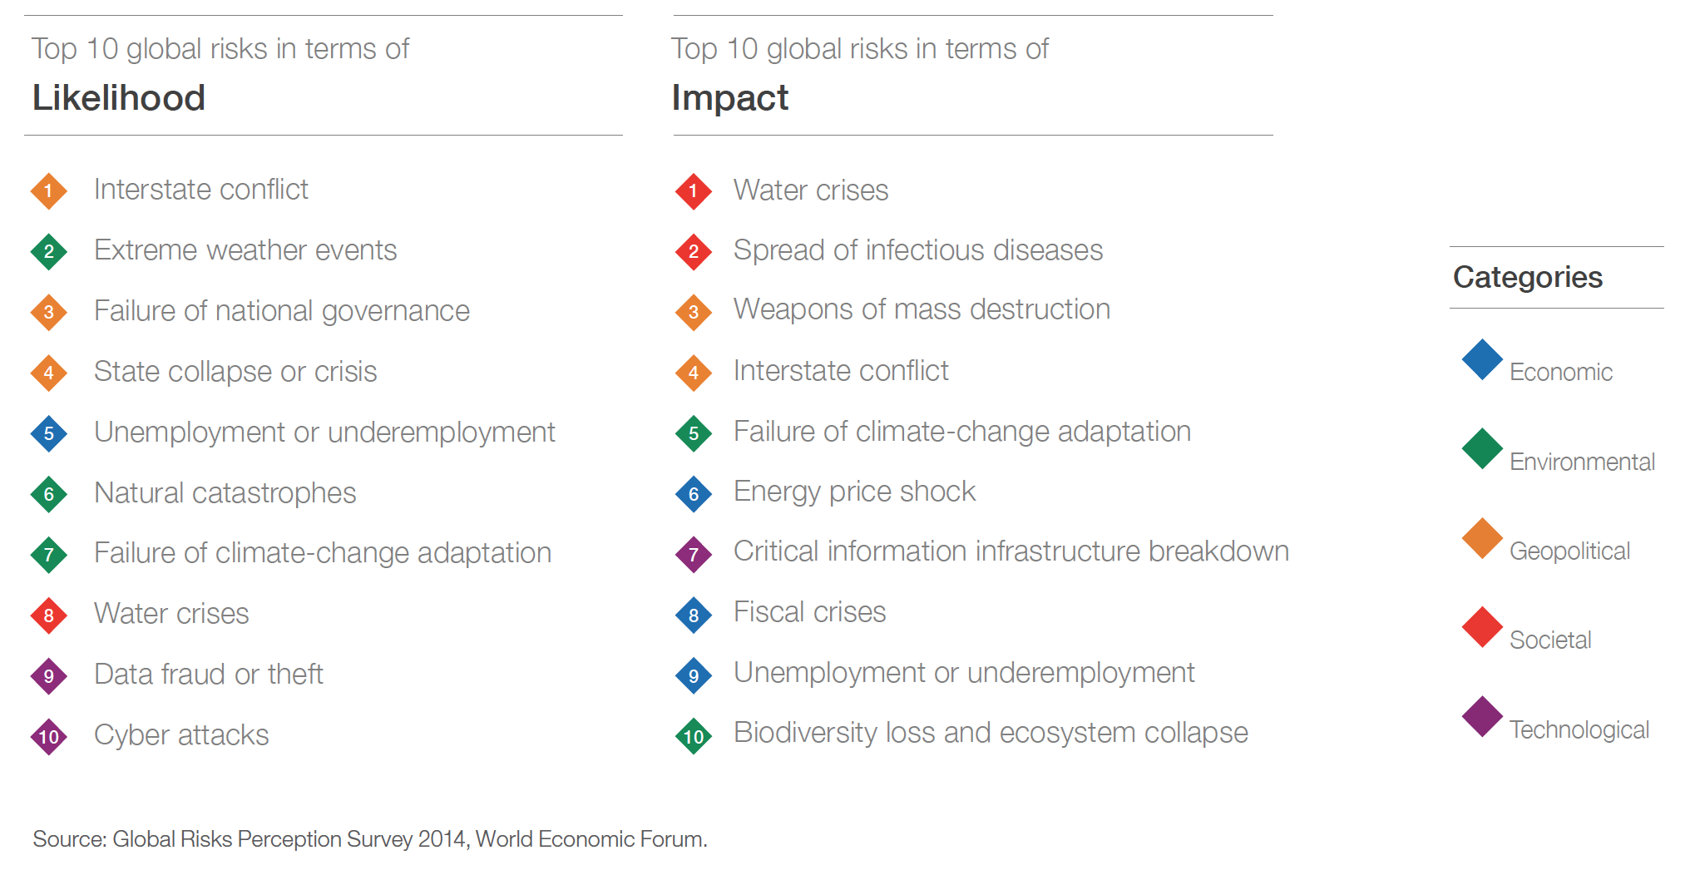Screen dimensions: 1705x880
Task: Click the red diamond next to Spread of infectious diseases
Action: 694,252
